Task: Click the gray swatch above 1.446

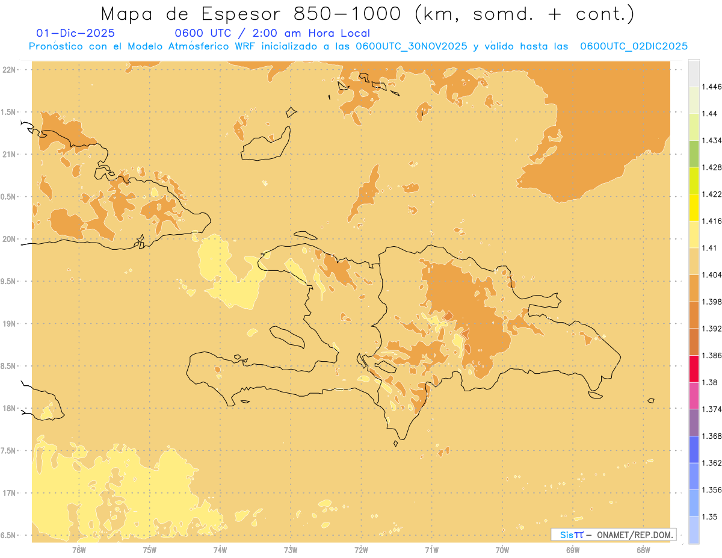Action: (x=694, y=73)
